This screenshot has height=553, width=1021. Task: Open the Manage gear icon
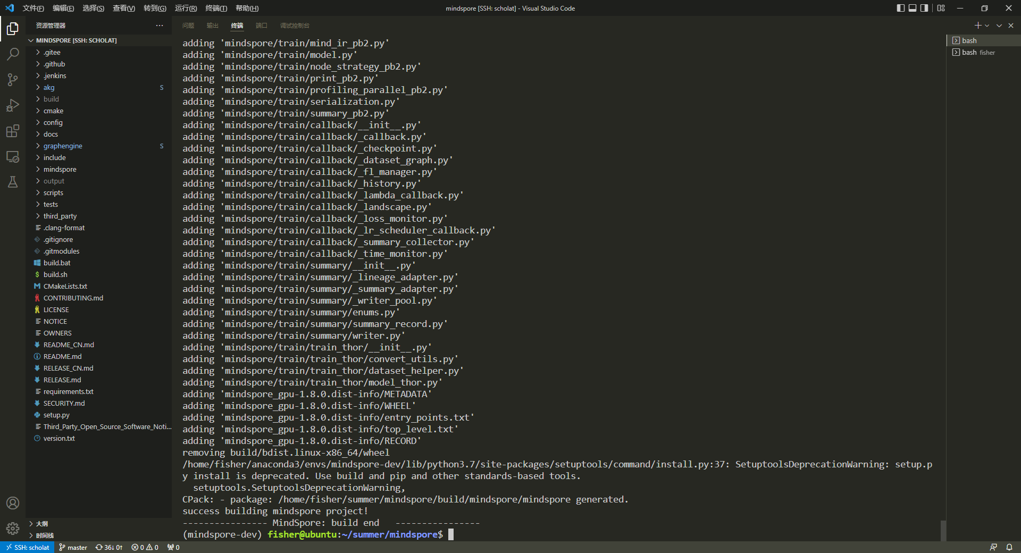(x=13, y=529)
